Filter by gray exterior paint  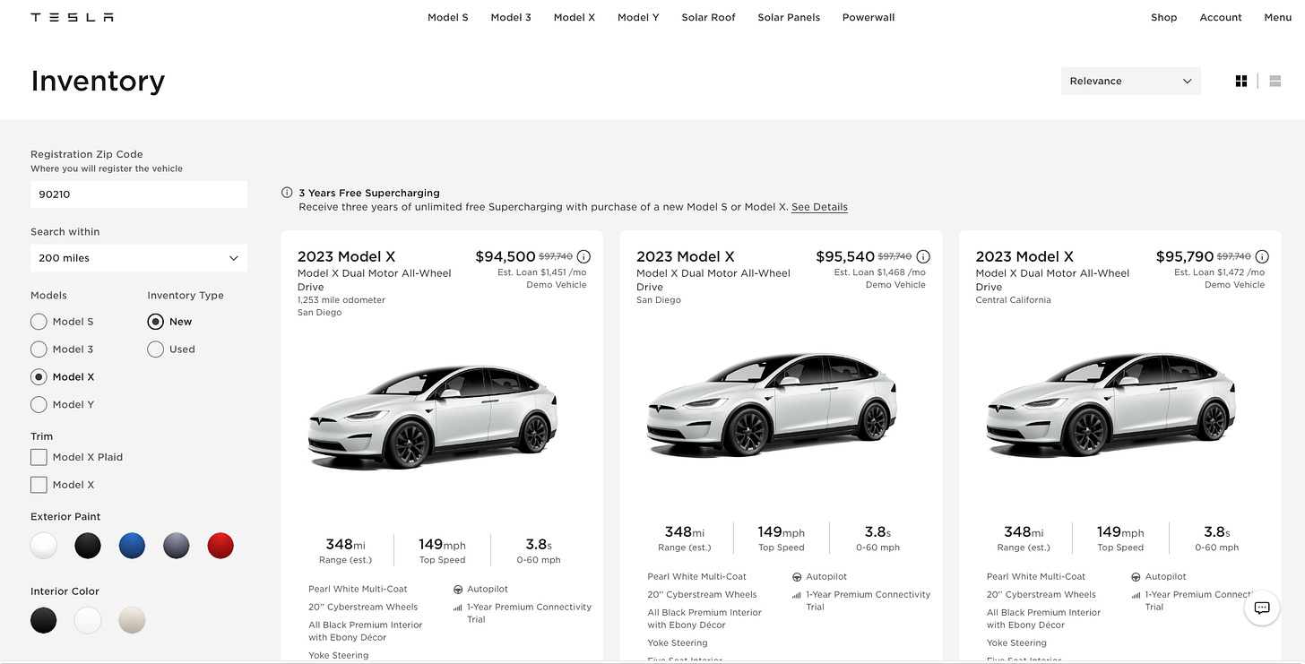point(177,545)
